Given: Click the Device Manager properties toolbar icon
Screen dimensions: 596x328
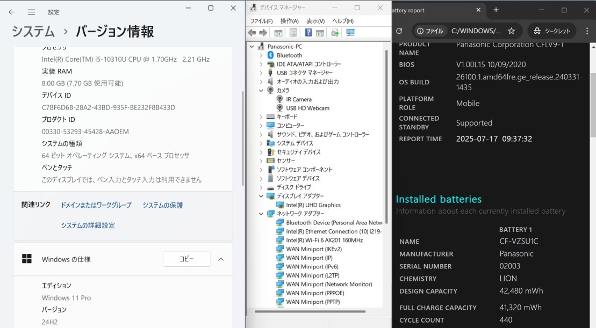Looking at the screenshot, I should click(293, 33).
